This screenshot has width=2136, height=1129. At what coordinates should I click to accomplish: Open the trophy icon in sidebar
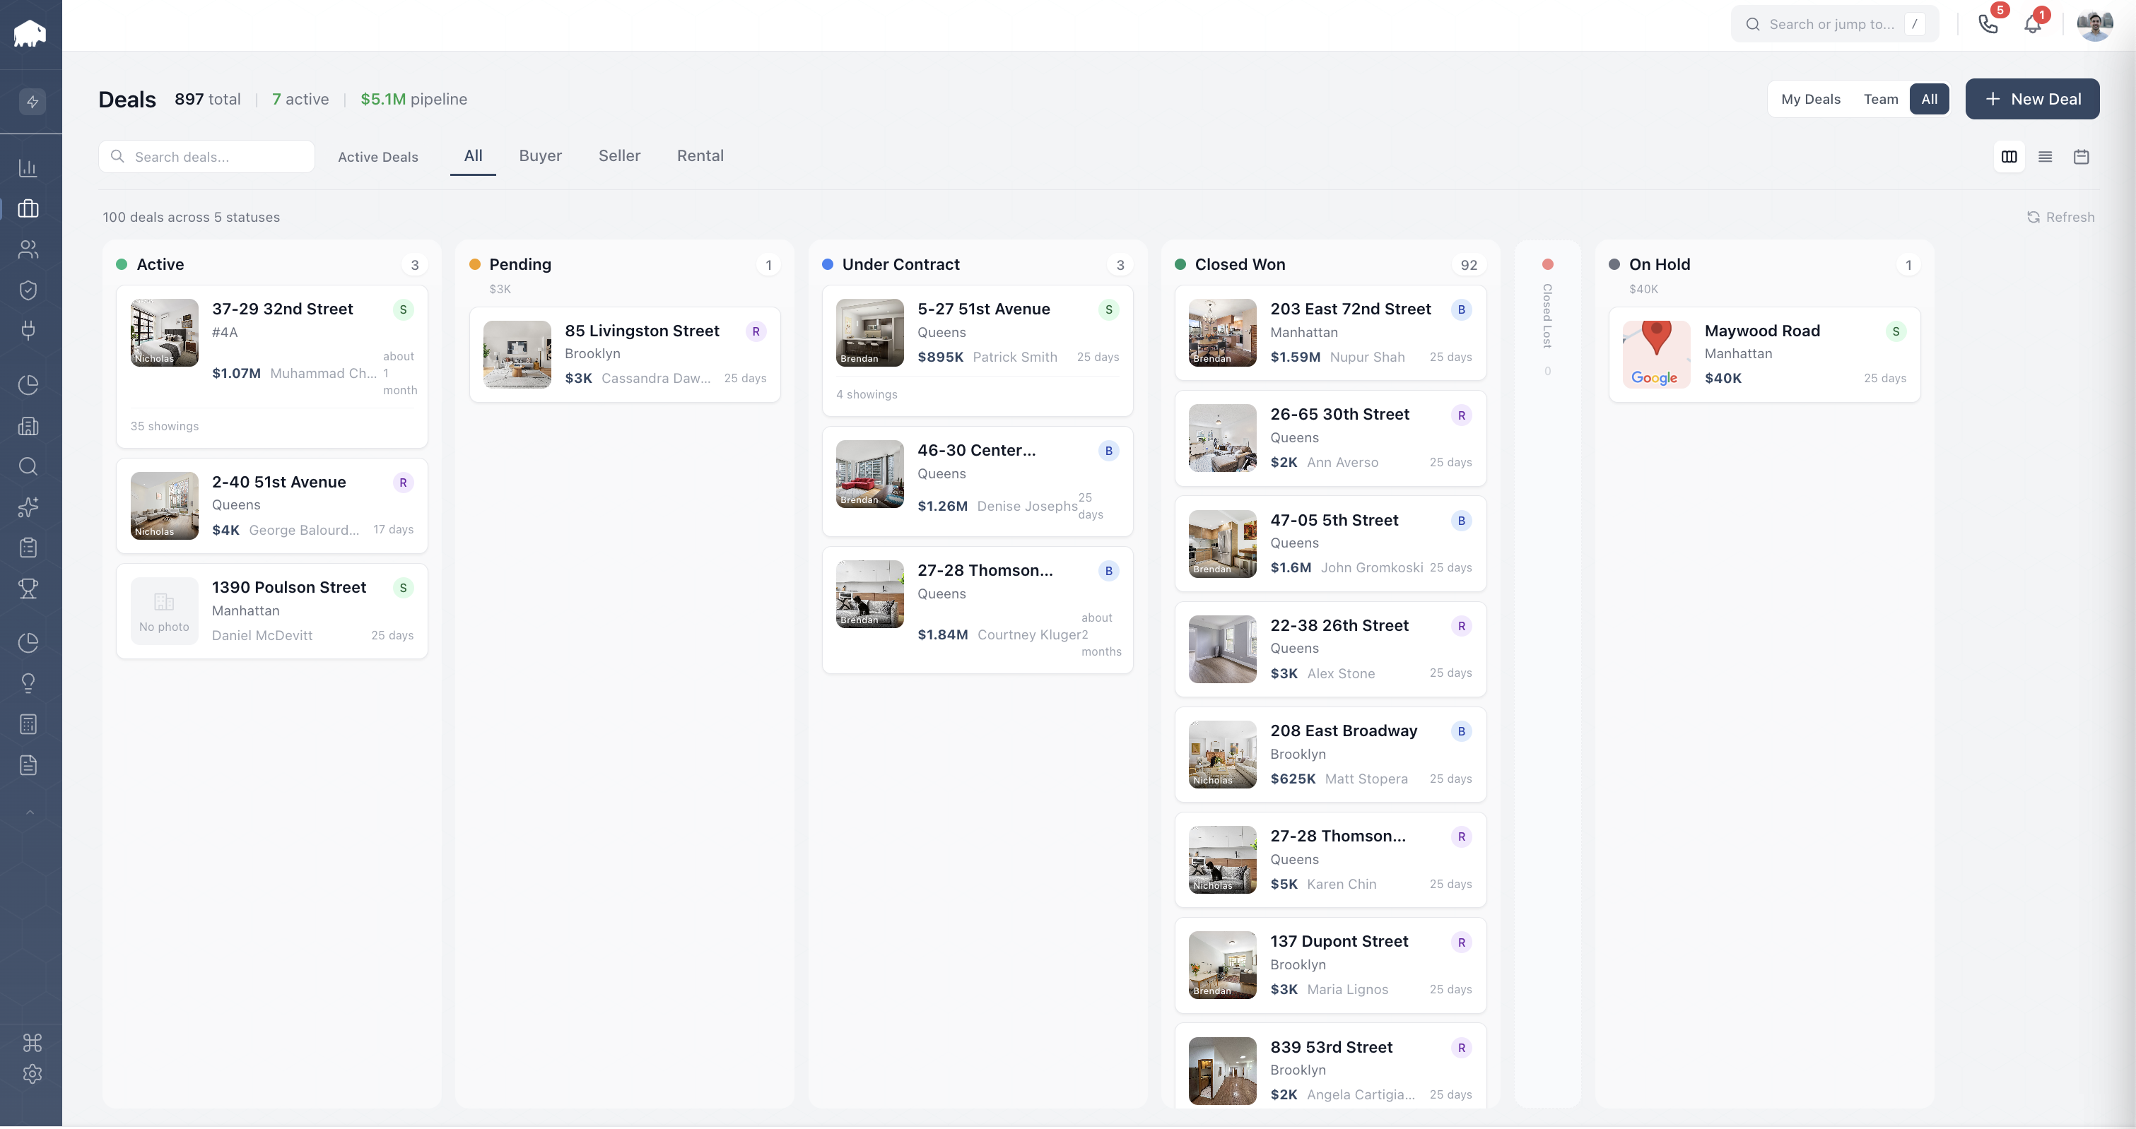[28, 589]
